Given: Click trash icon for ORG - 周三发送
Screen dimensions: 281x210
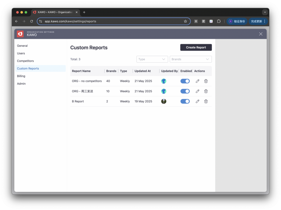Looking at the screenshot, I should point(206,91).
